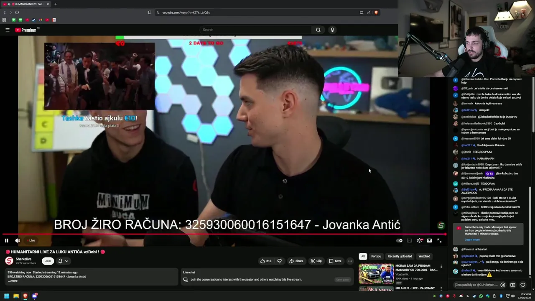Click the address bar URL
This screenshot has height=301, width=535.
[186, 13]
